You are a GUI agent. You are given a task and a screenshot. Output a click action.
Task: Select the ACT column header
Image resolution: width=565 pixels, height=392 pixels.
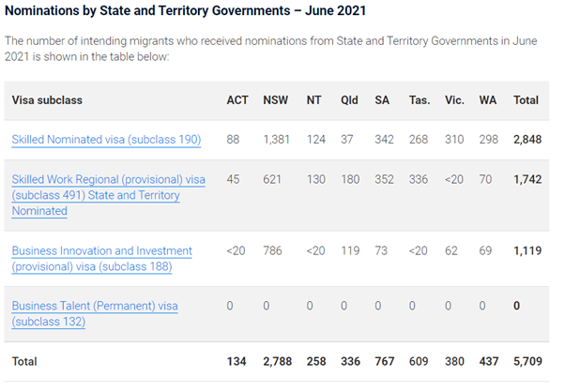click(238, 99)
